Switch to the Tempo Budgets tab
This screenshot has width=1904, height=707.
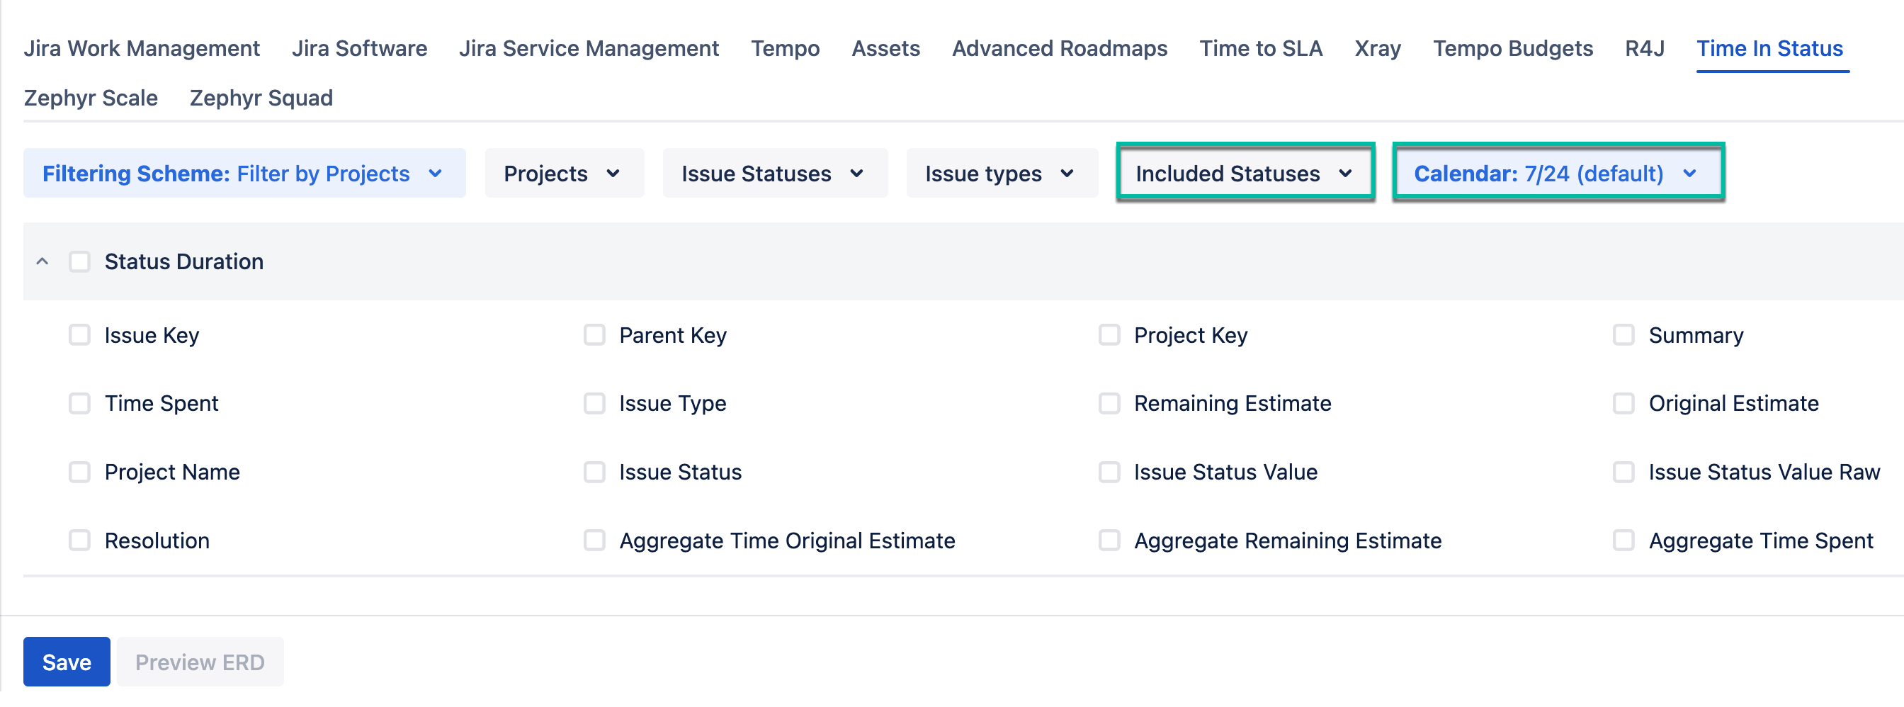tap(1512, 47)
